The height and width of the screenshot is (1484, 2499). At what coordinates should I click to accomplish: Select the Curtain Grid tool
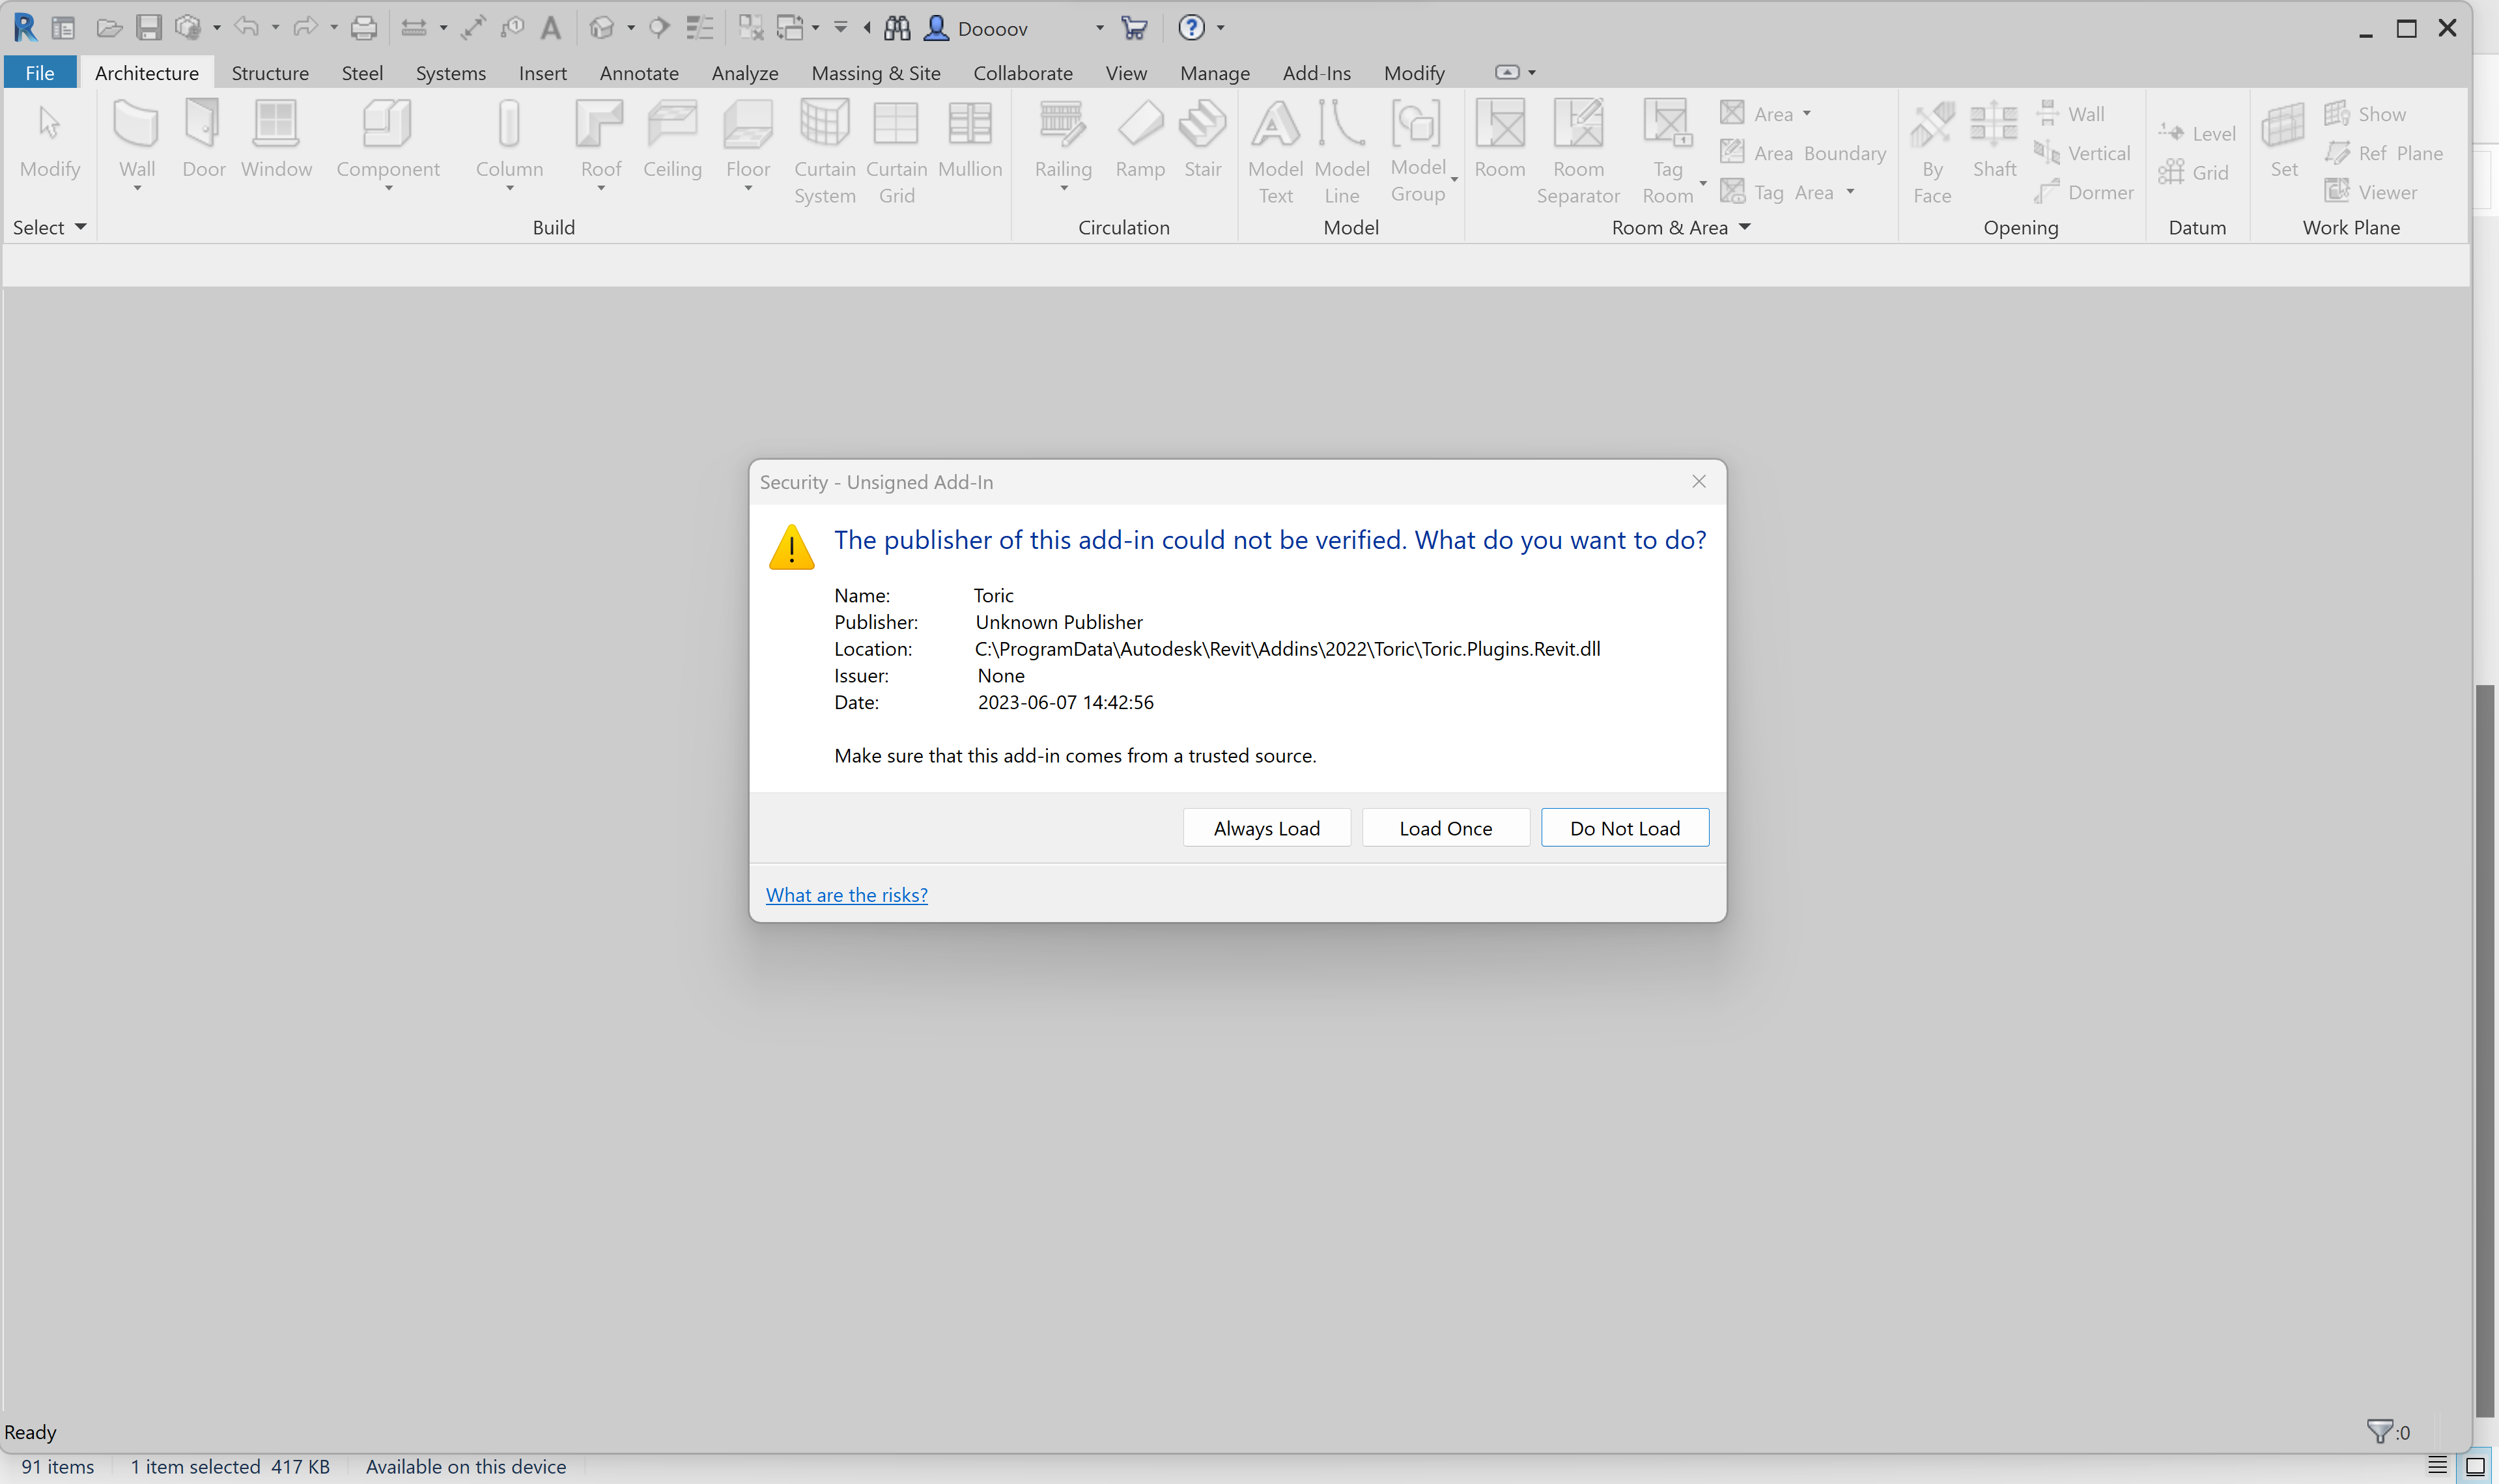coord(896,150)
